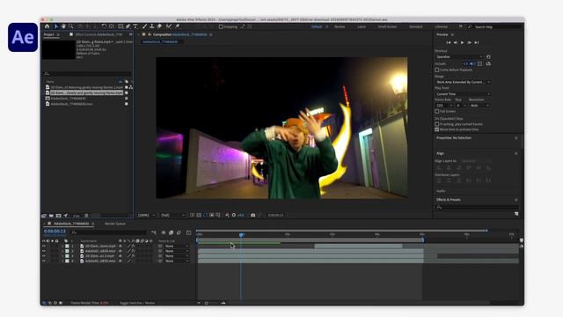563x317 pixels.
Task: Select the Rotation tool in toolbar
Action: coord(104,26)
